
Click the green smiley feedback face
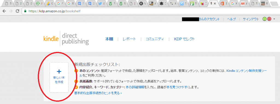[264, 19]
